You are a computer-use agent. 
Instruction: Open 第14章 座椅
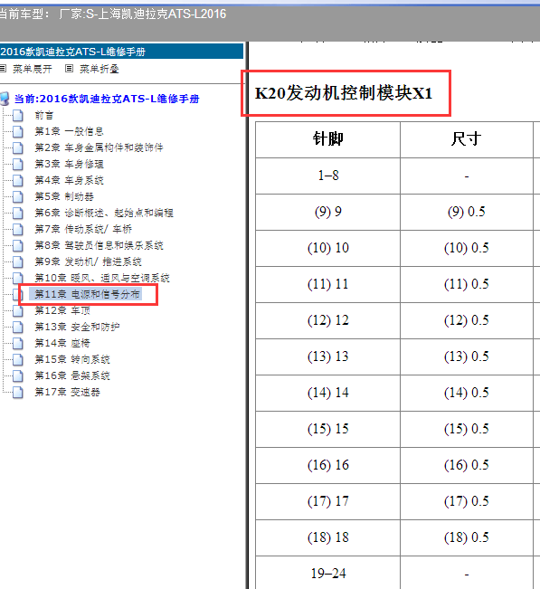[x=62, y=343]
